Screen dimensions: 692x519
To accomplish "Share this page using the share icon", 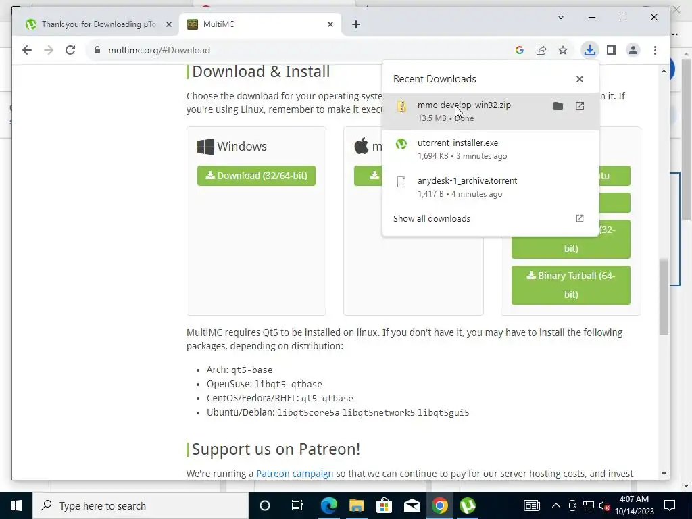I will (541, 50).
